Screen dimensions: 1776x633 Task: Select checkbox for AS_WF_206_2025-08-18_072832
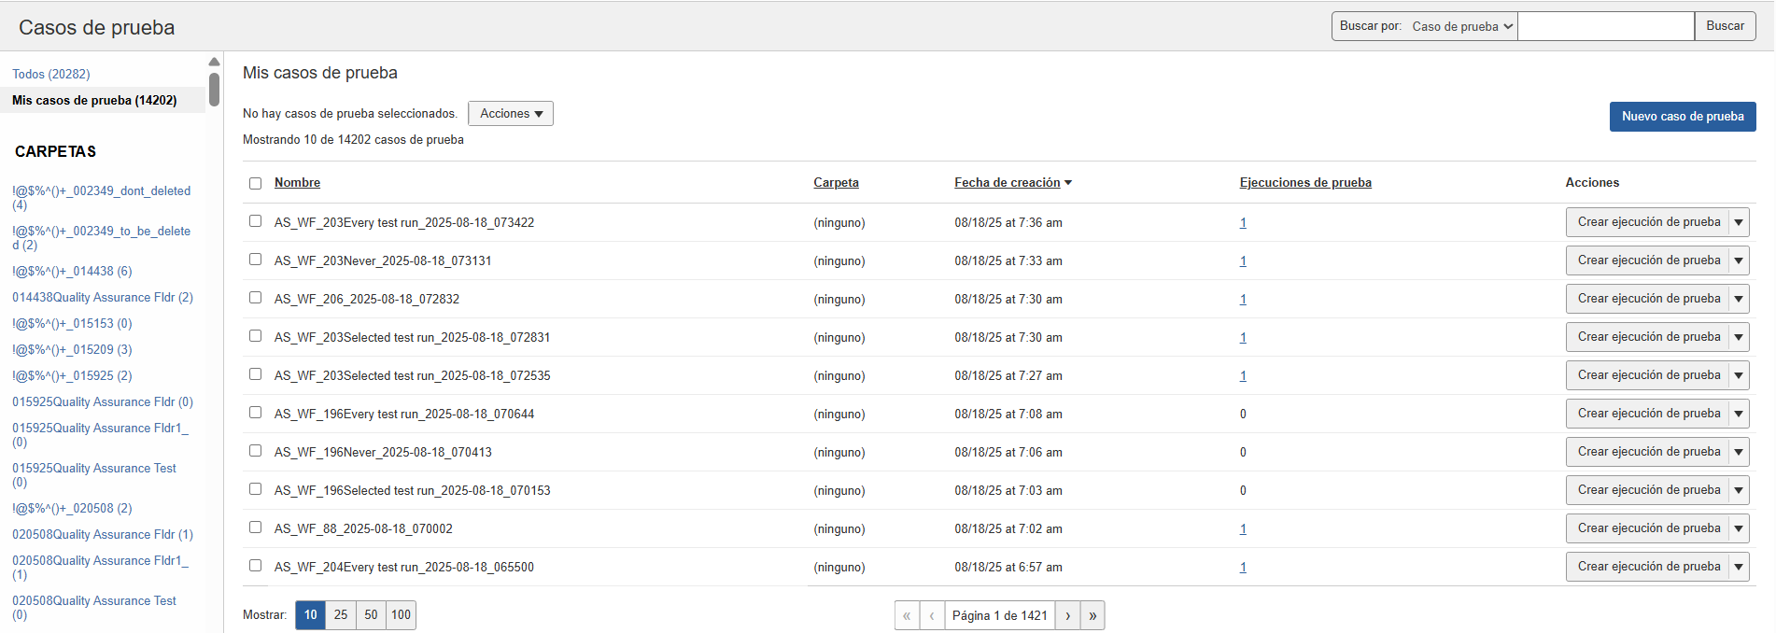pos(255,298)
